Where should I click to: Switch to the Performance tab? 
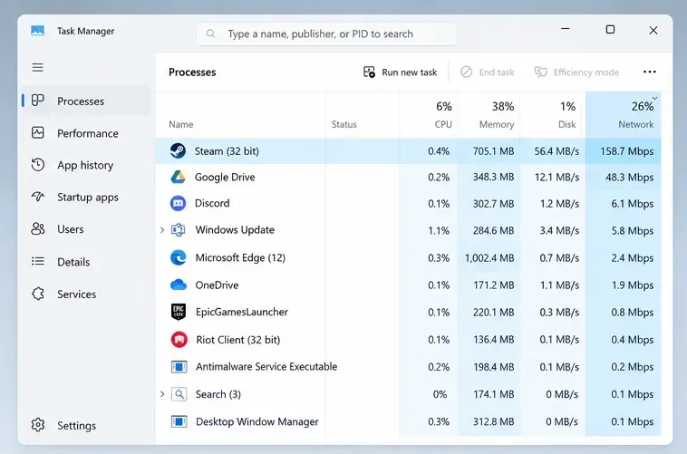[x=88, y=133]
